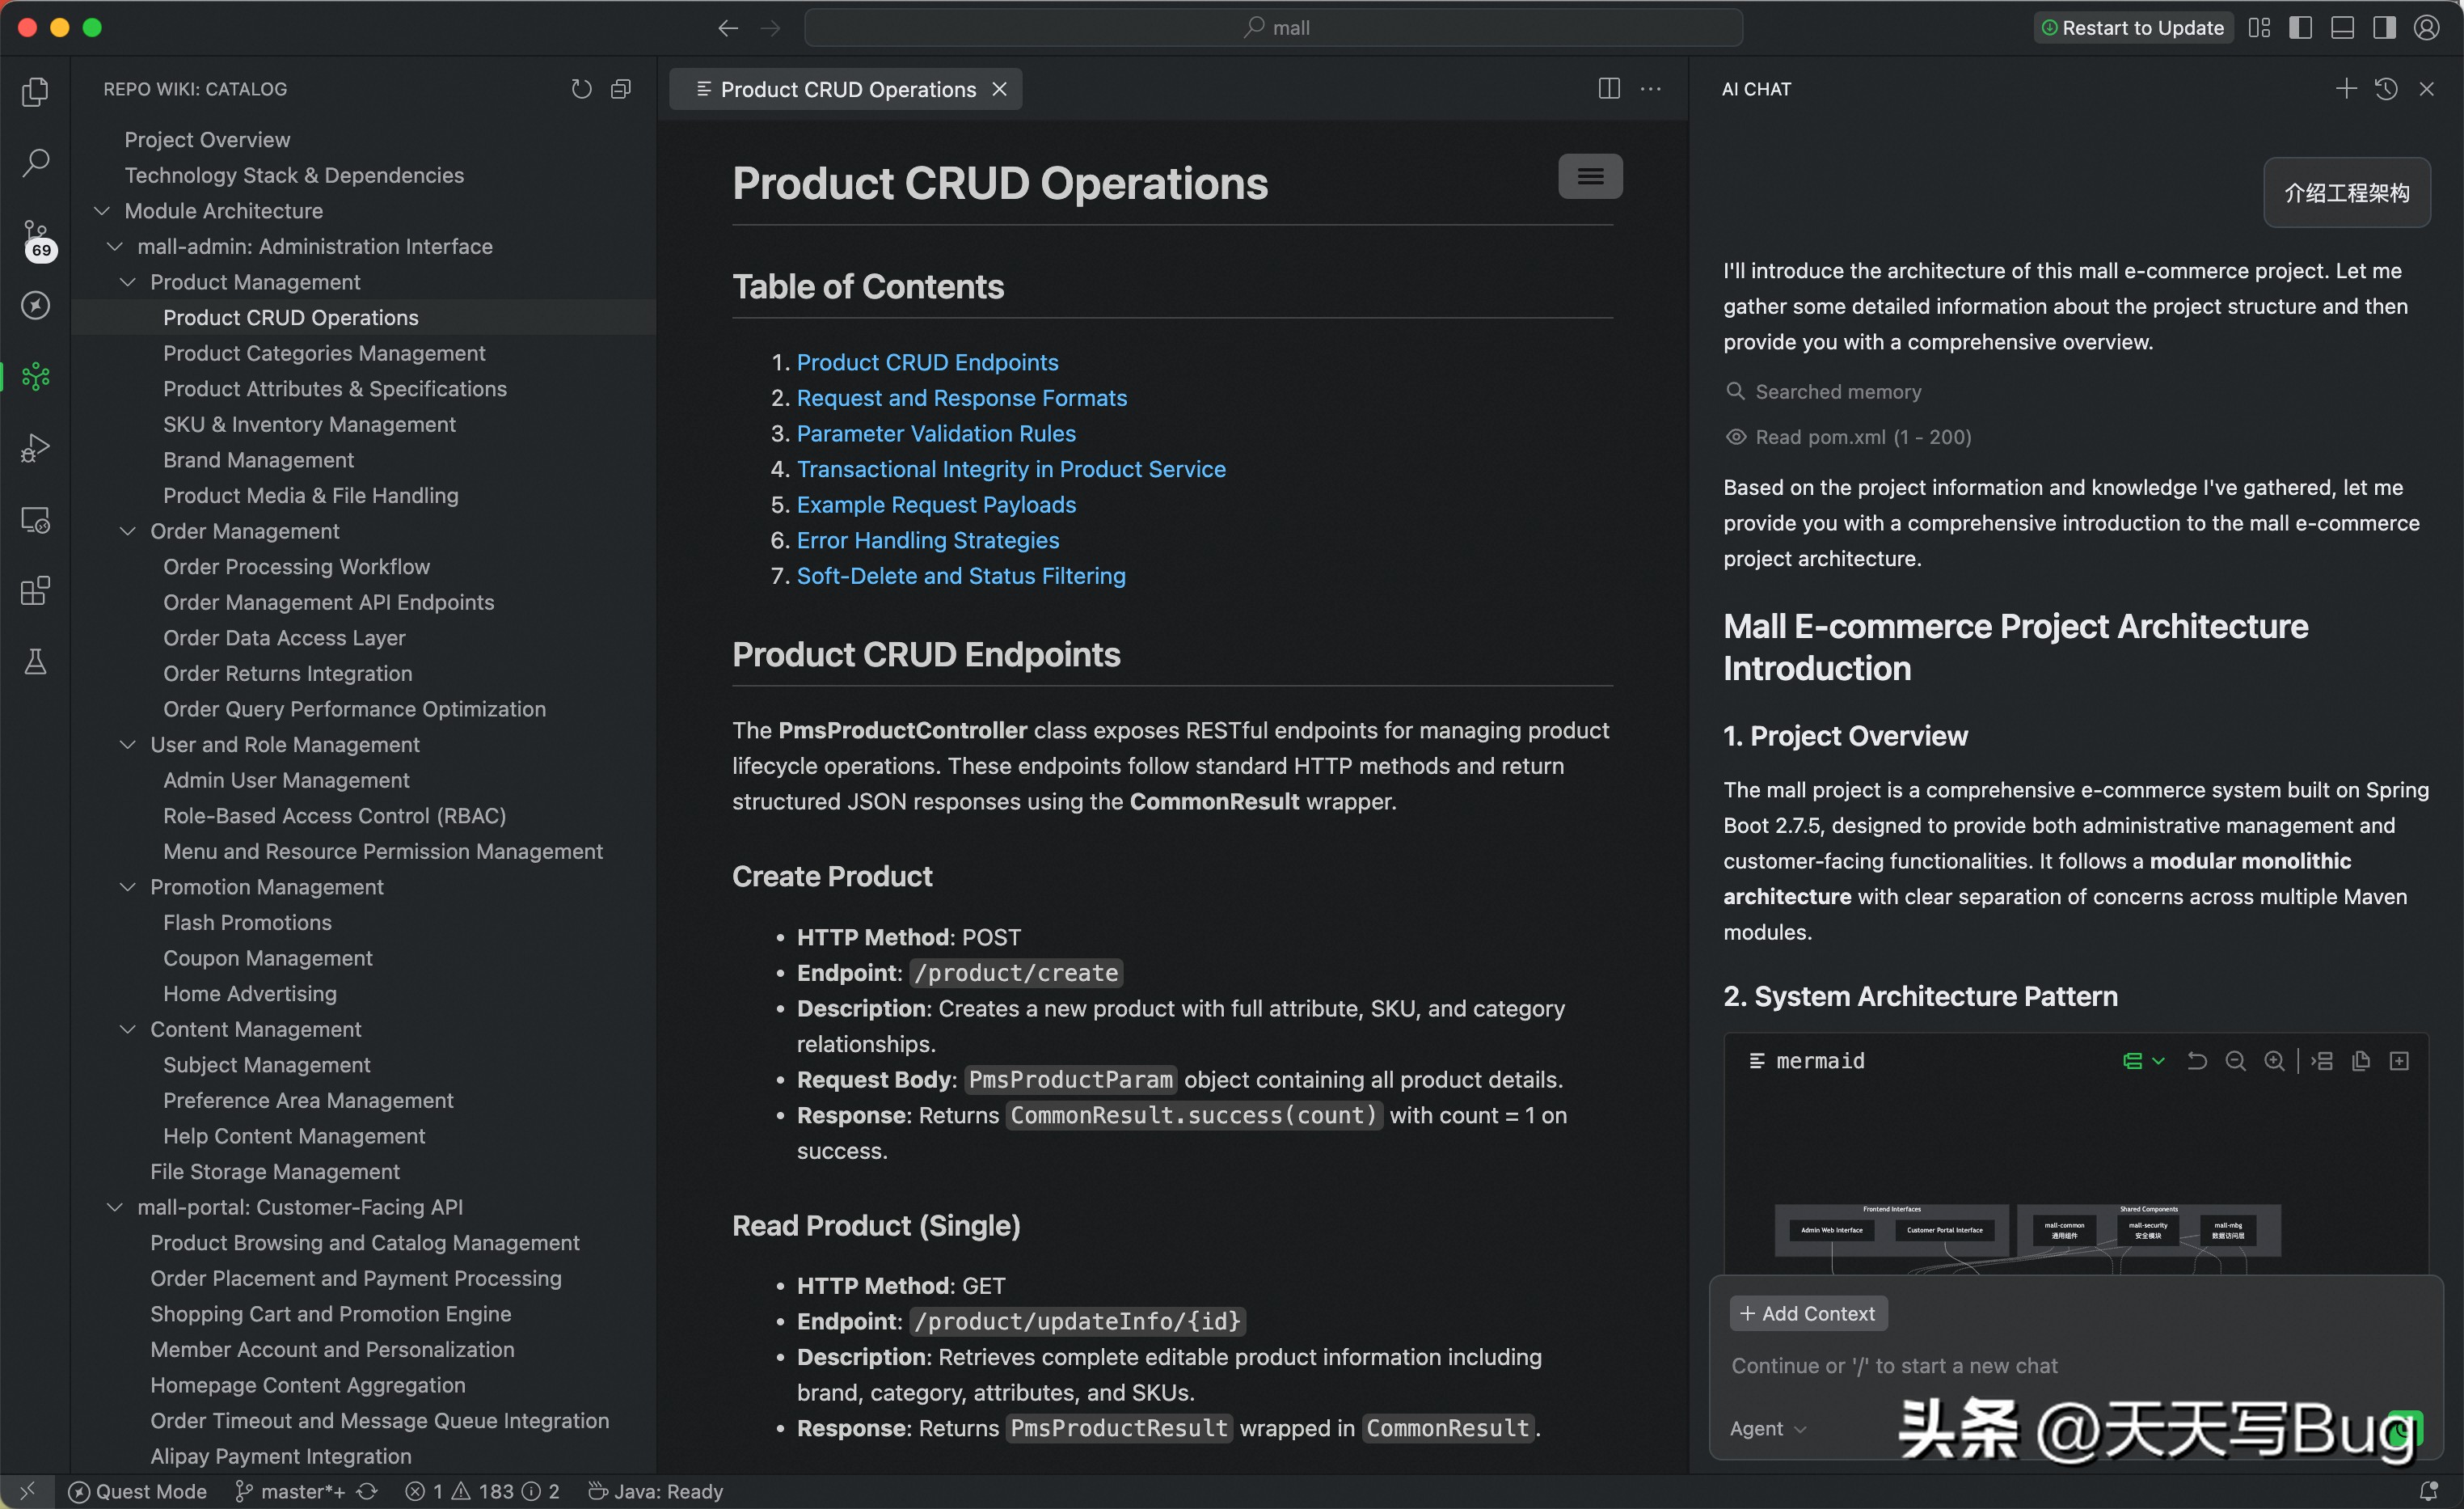Collapse the Module Architecture tree section
2464x1509 pixels.
pos(101,211)
